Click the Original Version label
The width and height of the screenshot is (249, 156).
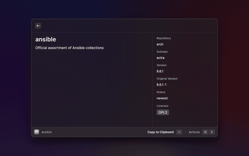[x=167, y=79]
